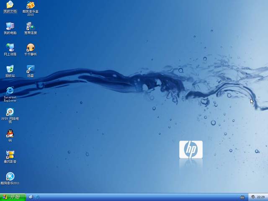
Task: Select the 酷狗音乐2011 desktop icon
Action: pyautogui.click(x=10, y=177)
